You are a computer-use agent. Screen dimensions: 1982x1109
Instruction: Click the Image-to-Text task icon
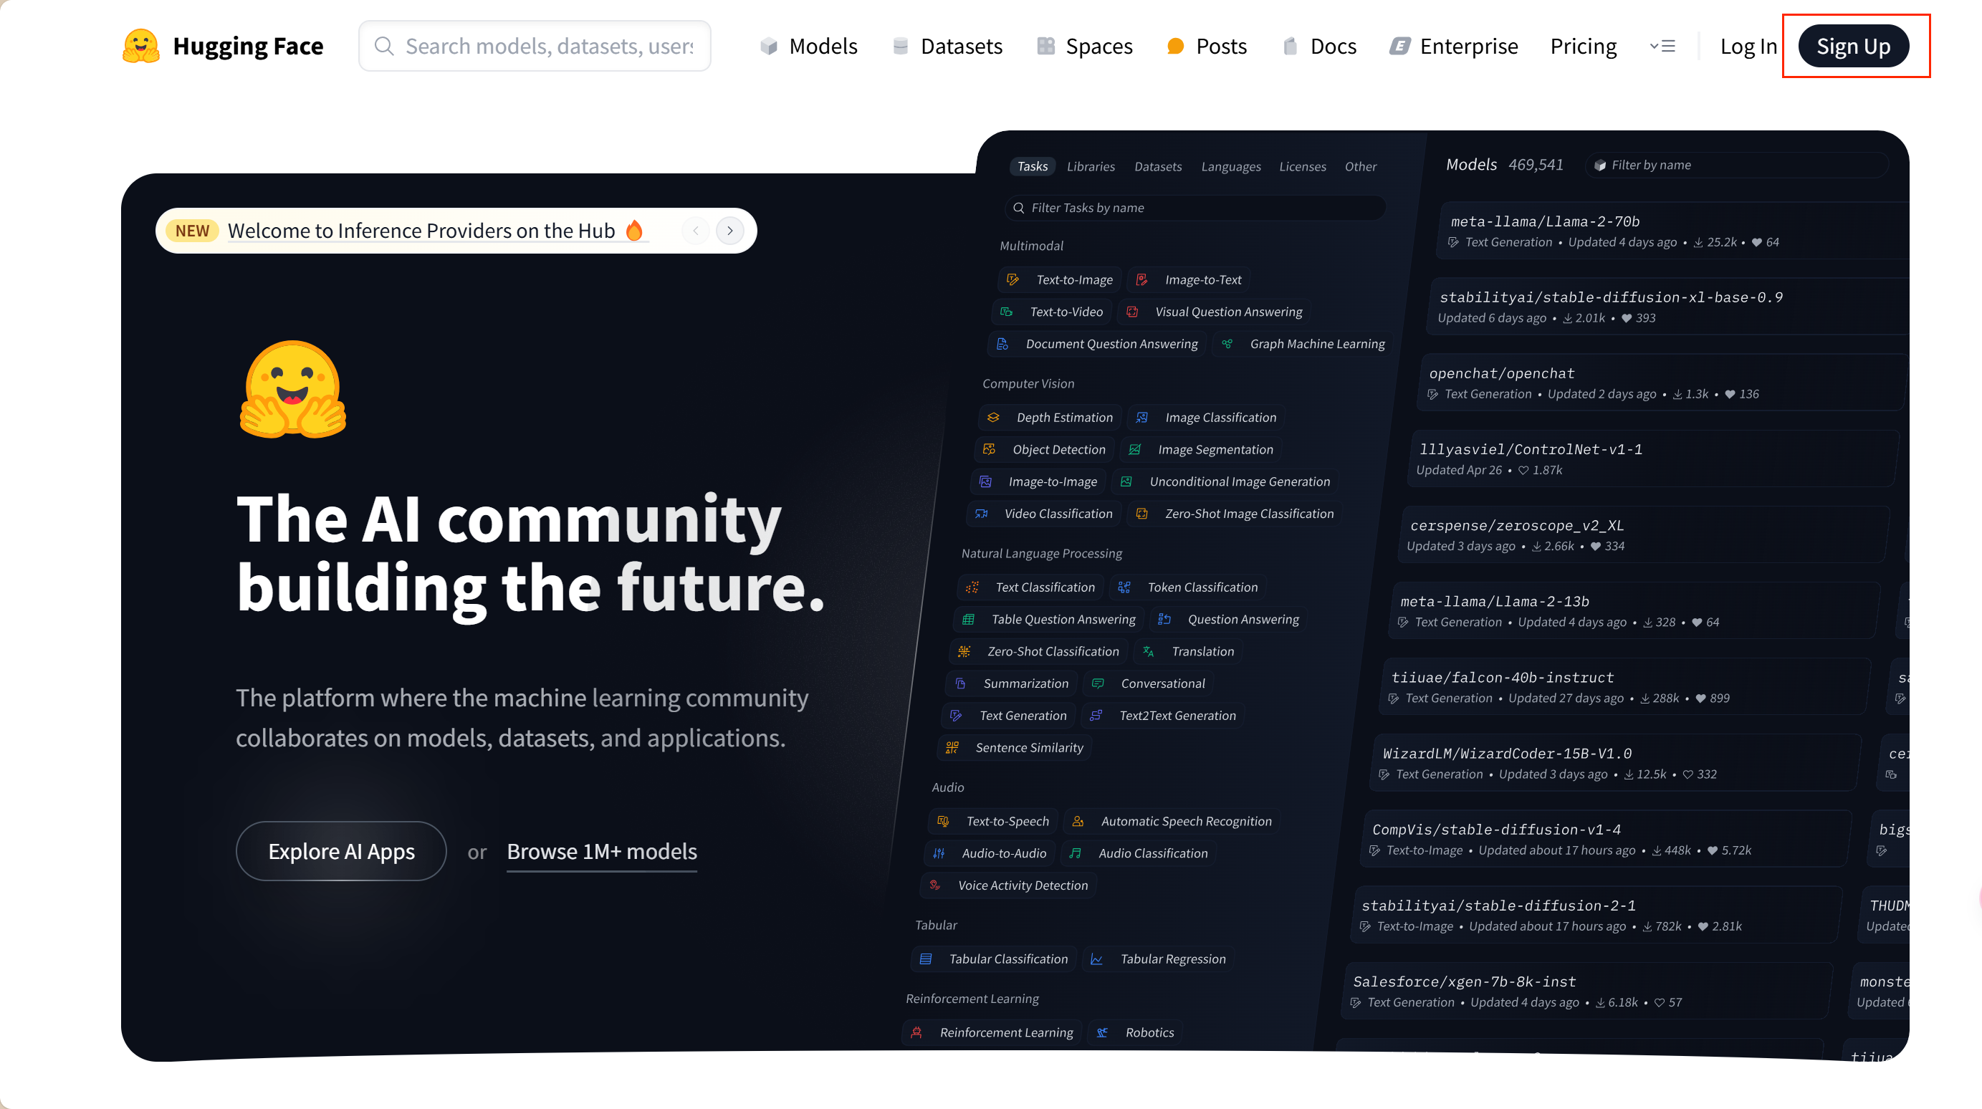tap(1141, 280)
